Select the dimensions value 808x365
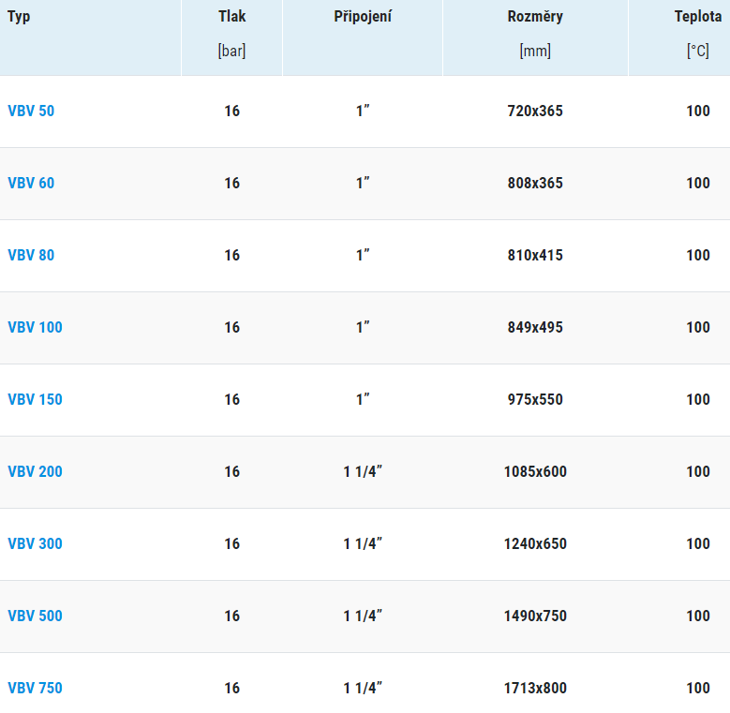Viewport: 730px width, 713px height. 535,183
